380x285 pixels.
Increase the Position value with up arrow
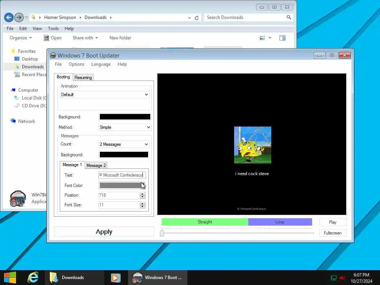[x=142, y=194]
